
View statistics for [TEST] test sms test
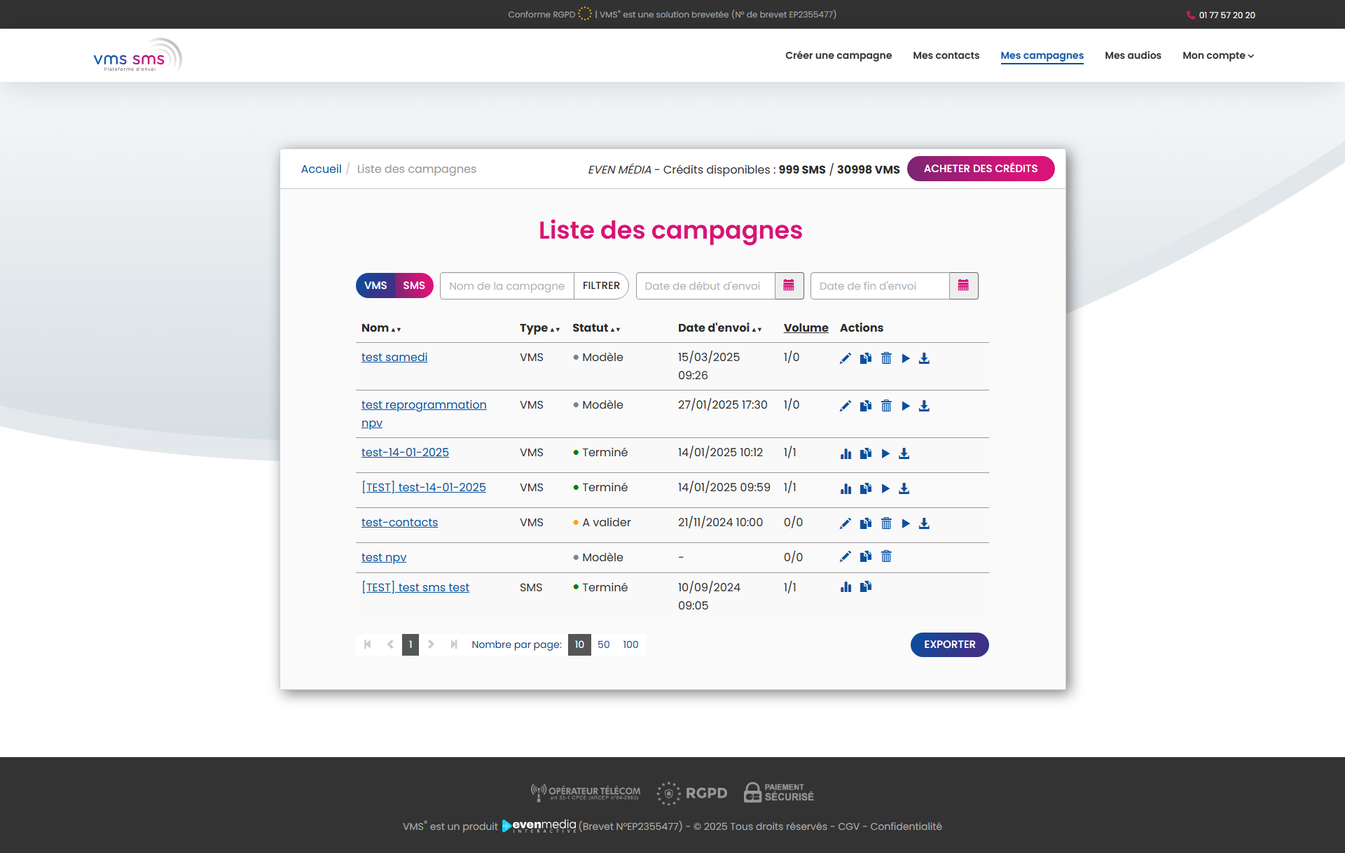tap(846, 587)
